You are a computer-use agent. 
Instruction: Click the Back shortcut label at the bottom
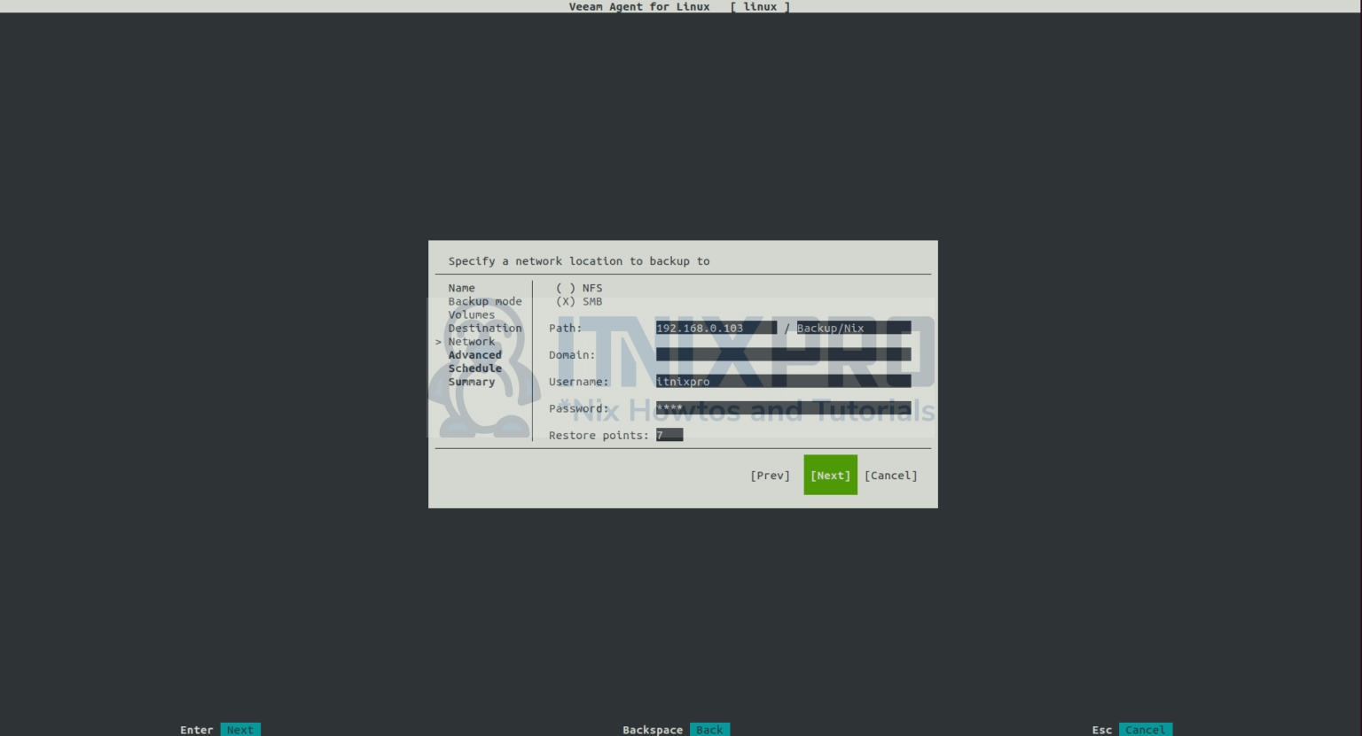(x=709, y=729)
